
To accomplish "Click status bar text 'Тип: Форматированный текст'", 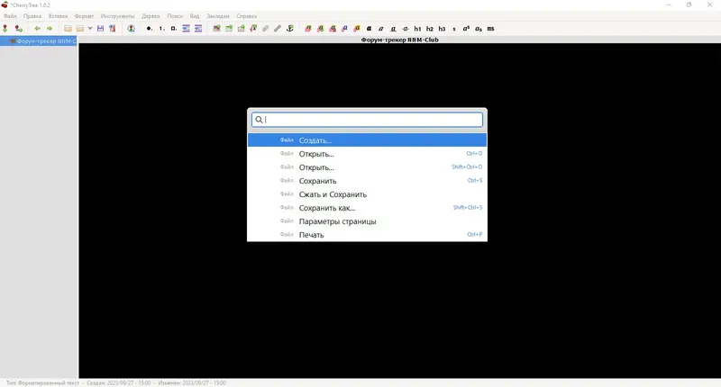I will click(42, 382).
